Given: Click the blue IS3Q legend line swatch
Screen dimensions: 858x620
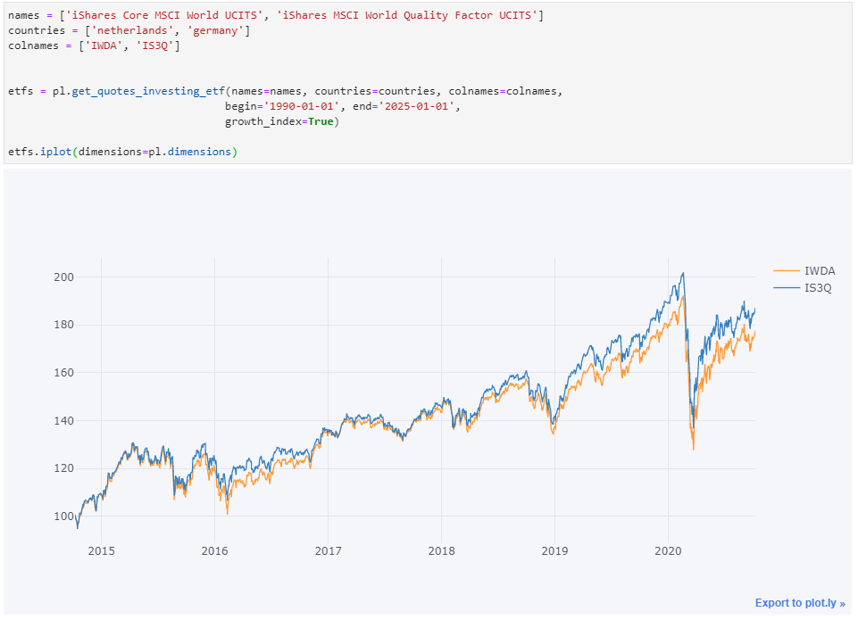Looking at the screenshot, I should [786, 287].
